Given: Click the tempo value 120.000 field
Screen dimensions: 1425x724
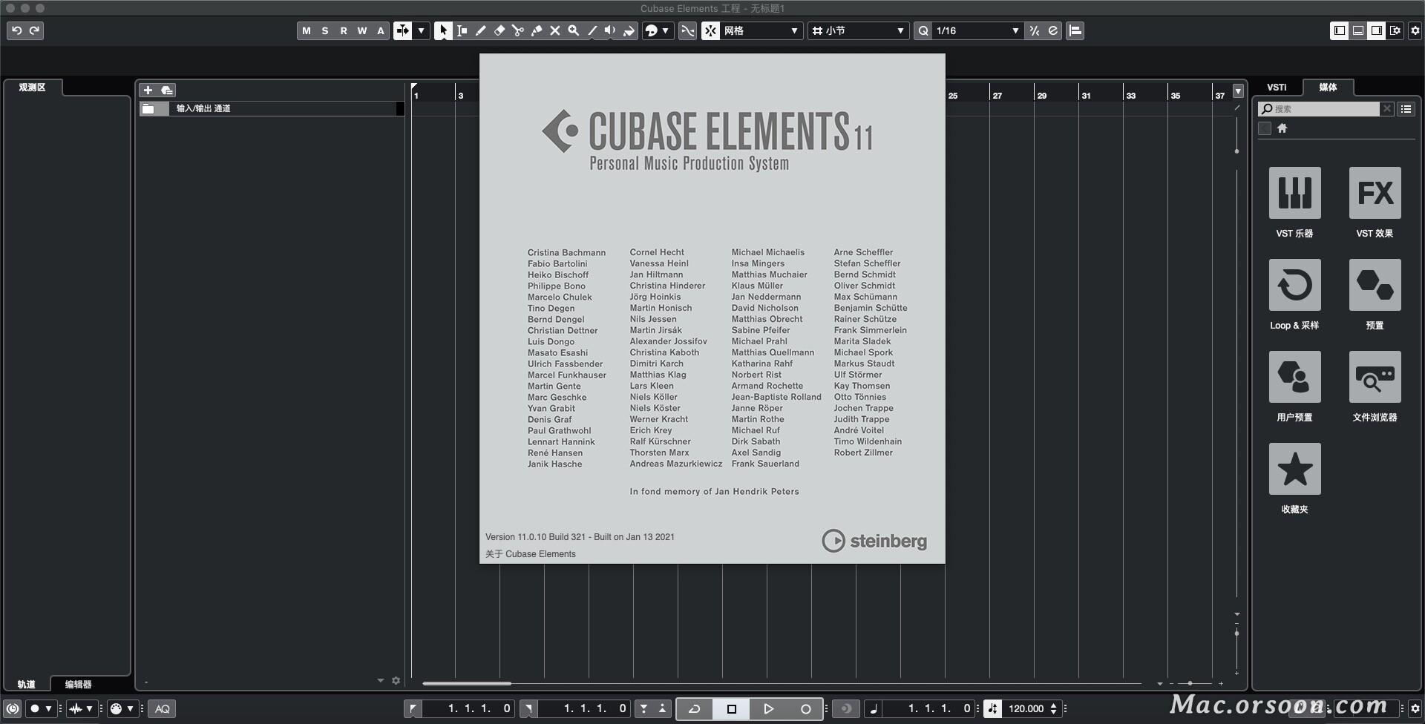Looking at the screenshot, I should pyautogui.click(x=1026, y=708).
